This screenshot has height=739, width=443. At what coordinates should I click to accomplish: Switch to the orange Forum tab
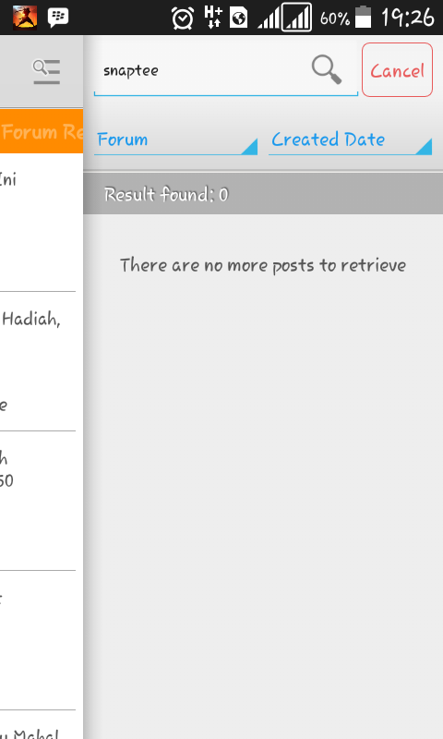(42, 131)
